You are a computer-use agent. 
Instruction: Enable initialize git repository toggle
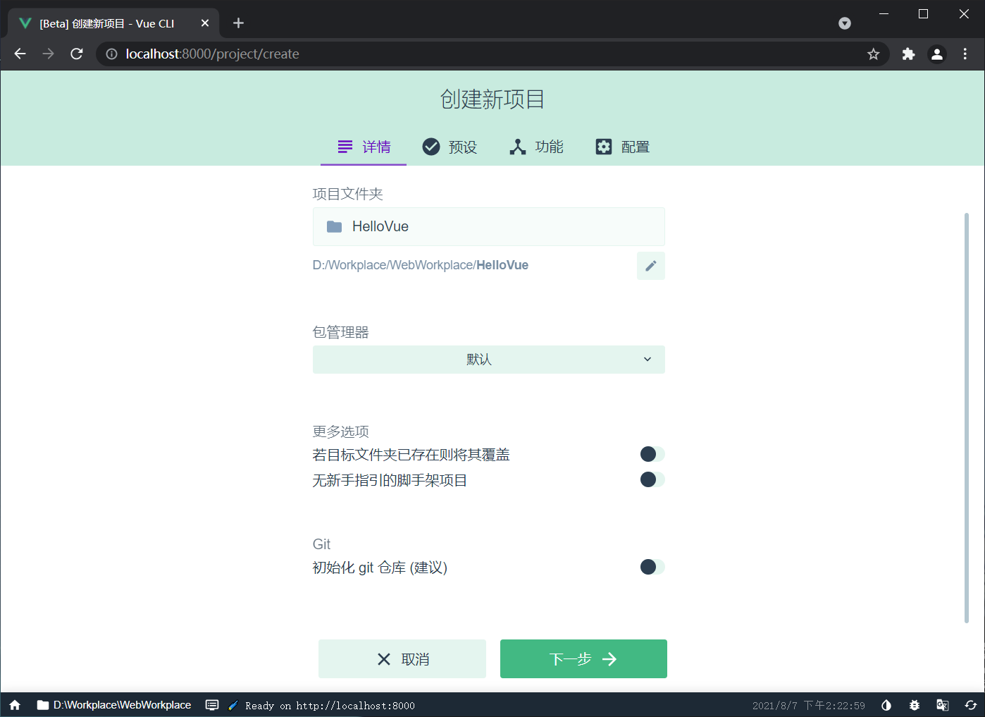pyautogui.click(x=652, y=567)
